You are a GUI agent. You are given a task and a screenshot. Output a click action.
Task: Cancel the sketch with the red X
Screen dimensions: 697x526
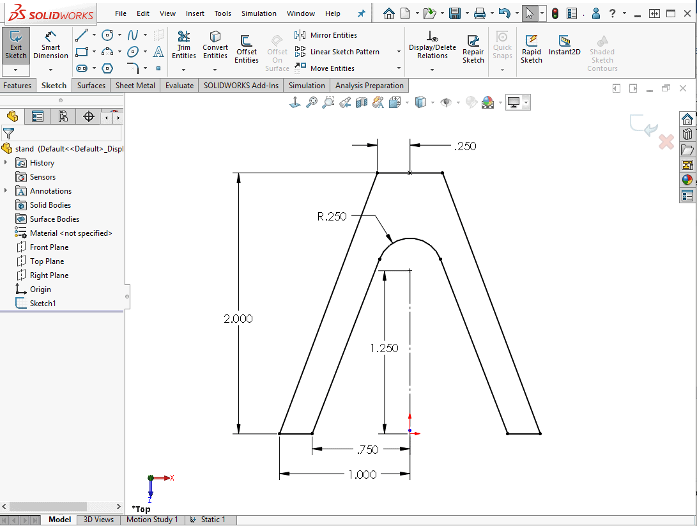point(666,142)
